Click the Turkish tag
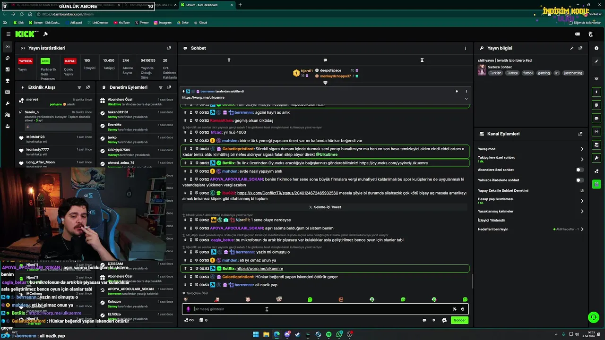 495,73
